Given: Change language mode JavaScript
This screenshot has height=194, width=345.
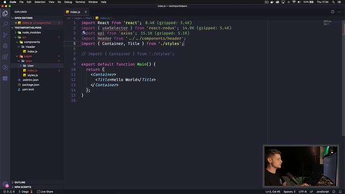Looking at the screenshot, I should (x=322, y=192).
